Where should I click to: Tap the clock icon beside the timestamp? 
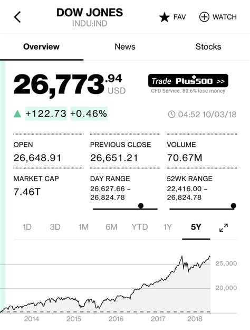171,115
